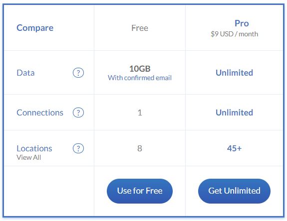The width and height of the screenshot is (287, 221).
Task: Click the Get Unlimited button
Action: [234, 191]
